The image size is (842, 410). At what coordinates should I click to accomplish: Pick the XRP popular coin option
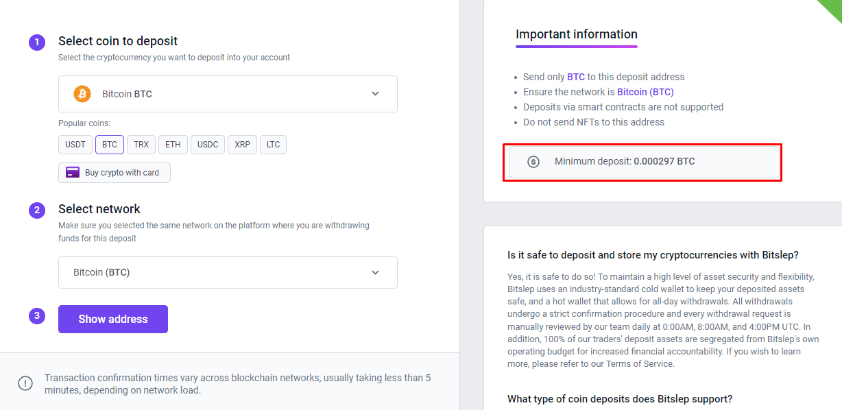click(242, 145)
